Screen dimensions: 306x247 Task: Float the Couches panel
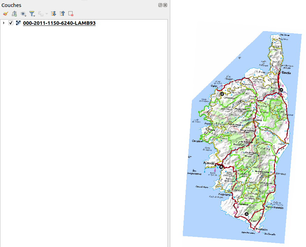pos(160,5)
